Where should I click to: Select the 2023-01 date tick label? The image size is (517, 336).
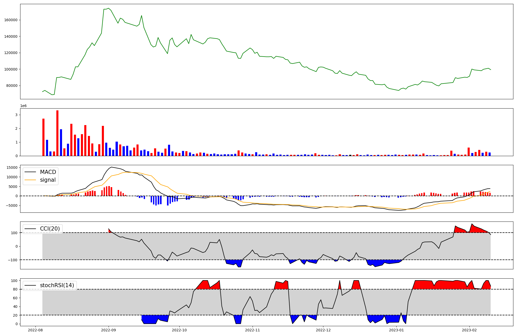pyautogui.click(x=396, y=330)
